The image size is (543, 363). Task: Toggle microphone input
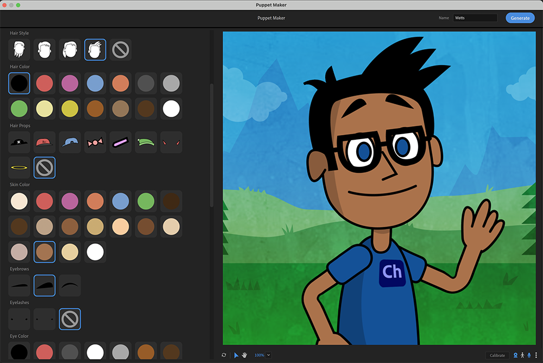529,355
